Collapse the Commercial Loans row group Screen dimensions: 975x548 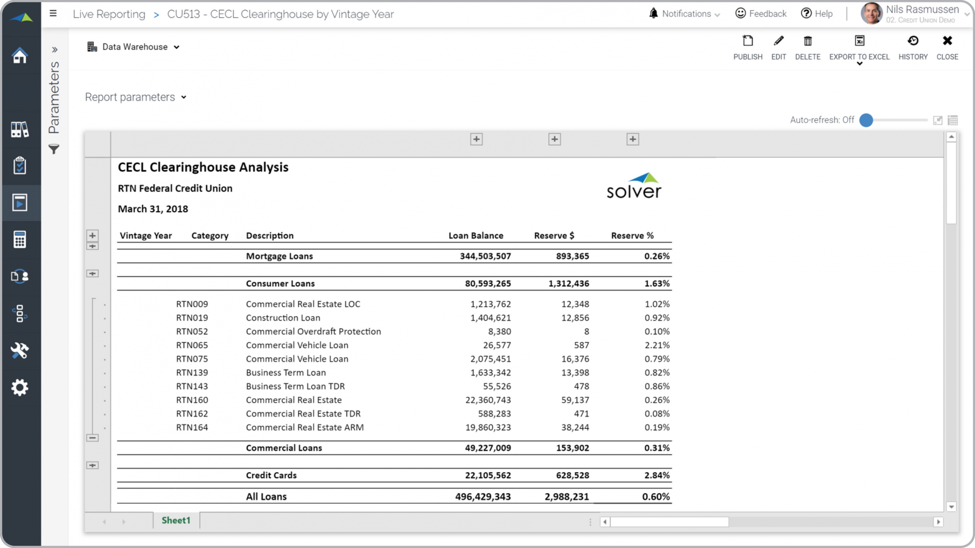pyautogui.click(x=92, y=438)
